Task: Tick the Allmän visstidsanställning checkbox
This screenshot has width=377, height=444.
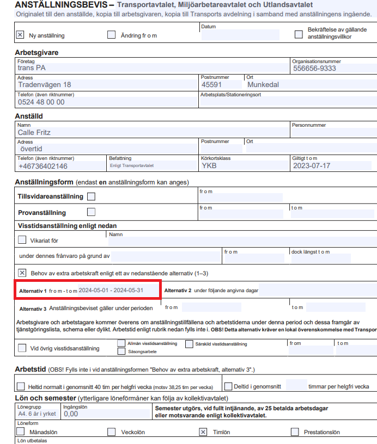Action: click(121, 343)
